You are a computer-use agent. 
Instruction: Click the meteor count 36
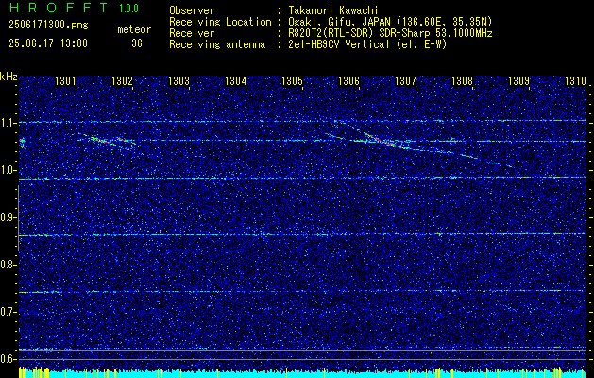137,43
